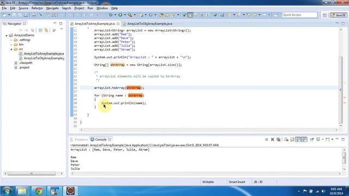The image size is (349, 196).
Task: Click the New file wizard icon
Action: click(4, 15)
